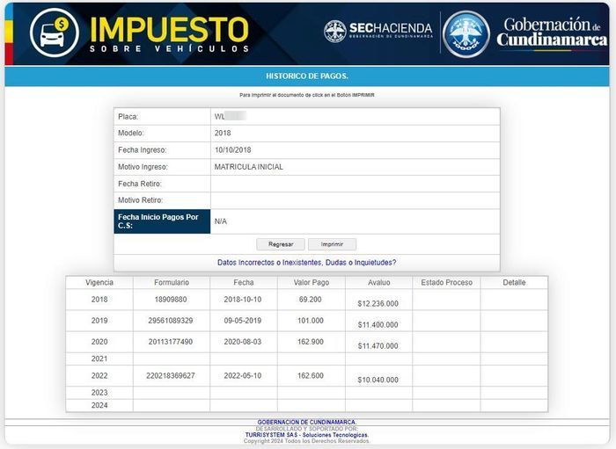Click the $11.470.000 avaluo for 2020
The image size is (616, 449).
pyautogui.click(x=378, y=346)
